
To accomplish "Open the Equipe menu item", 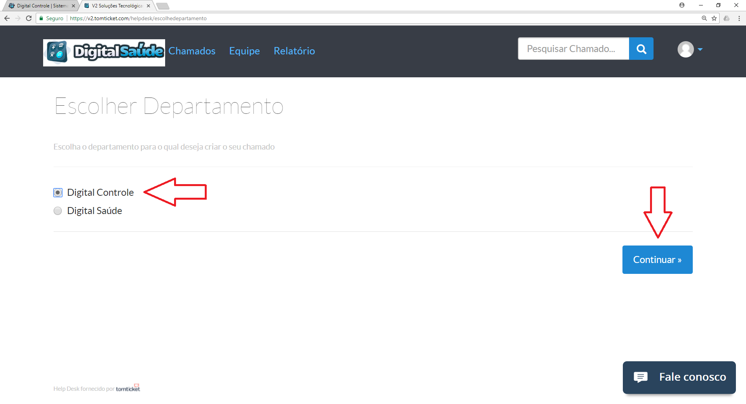I will point(244,51).
